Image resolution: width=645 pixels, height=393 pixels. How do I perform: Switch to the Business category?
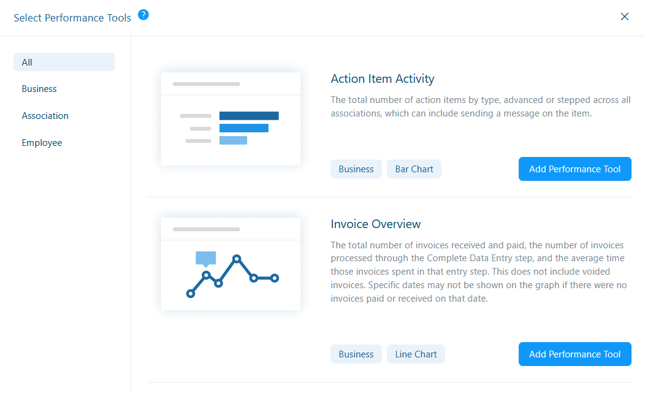click(x=39, y=89)
